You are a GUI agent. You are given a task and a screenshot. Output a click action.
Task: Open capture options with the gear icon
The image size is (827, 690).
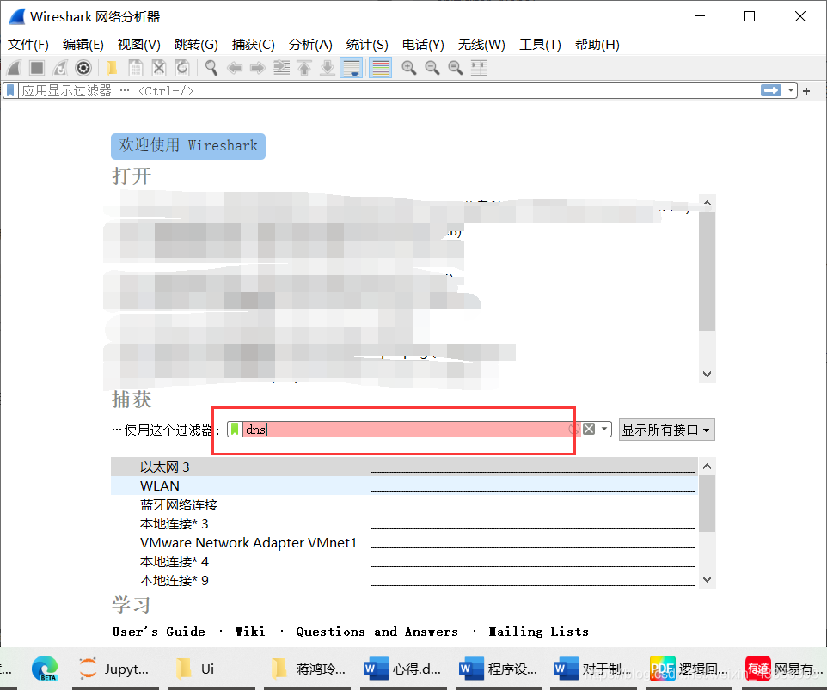coord(83,68)
